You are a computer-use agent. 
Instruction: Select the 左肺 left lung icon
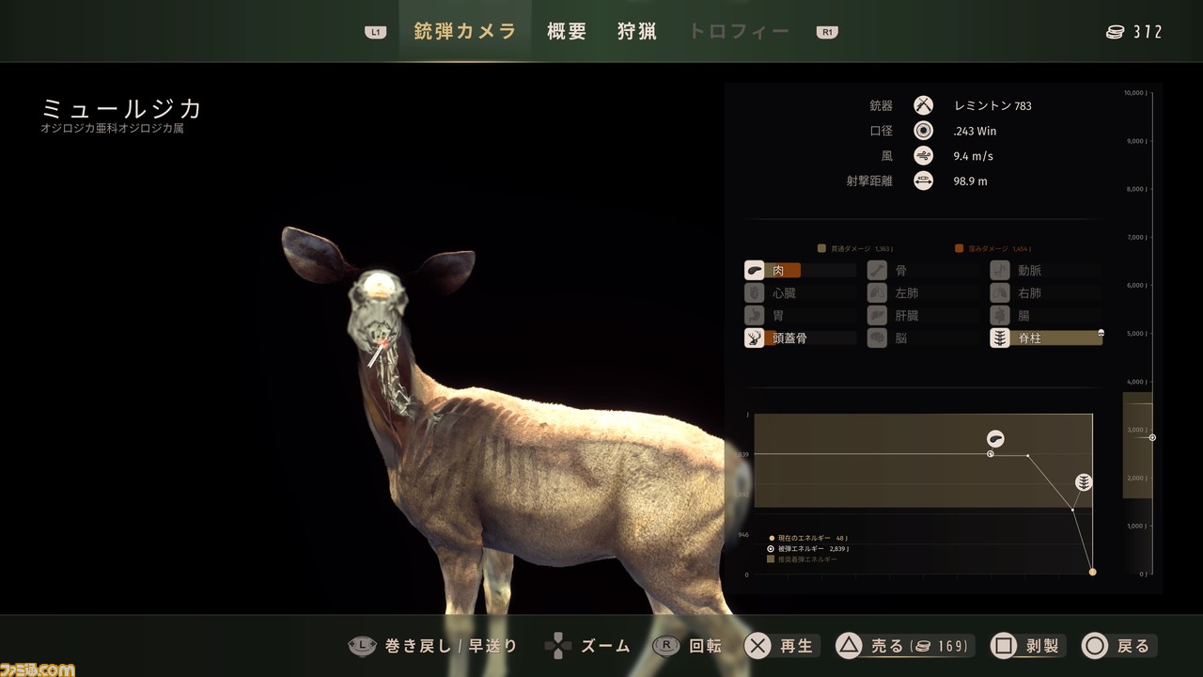[x=877, y=293]
